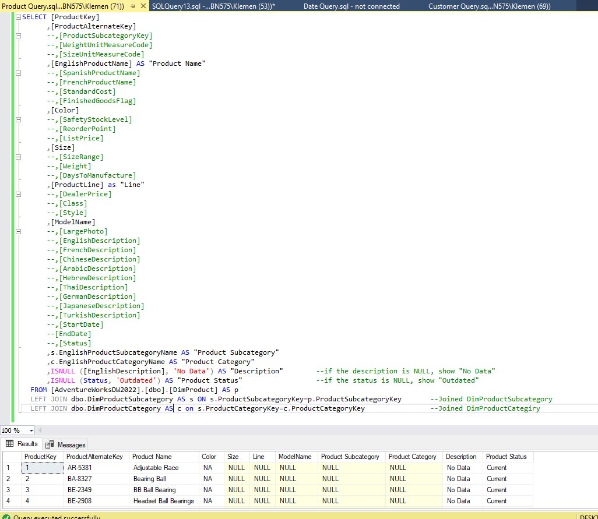Click the Color cell NA in the Bearing Ball row
598x519 pixels.
(x=212, y=479)
